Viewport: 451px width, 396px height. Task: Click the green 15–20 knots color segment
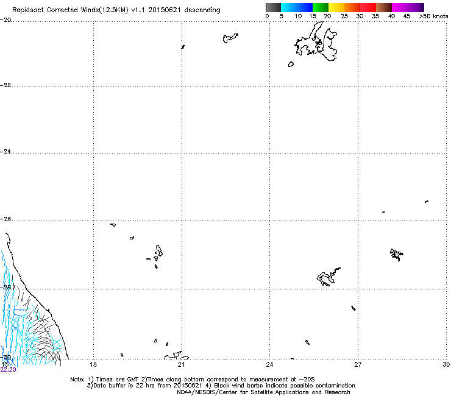pyautogui.click(x=321, y=7)
